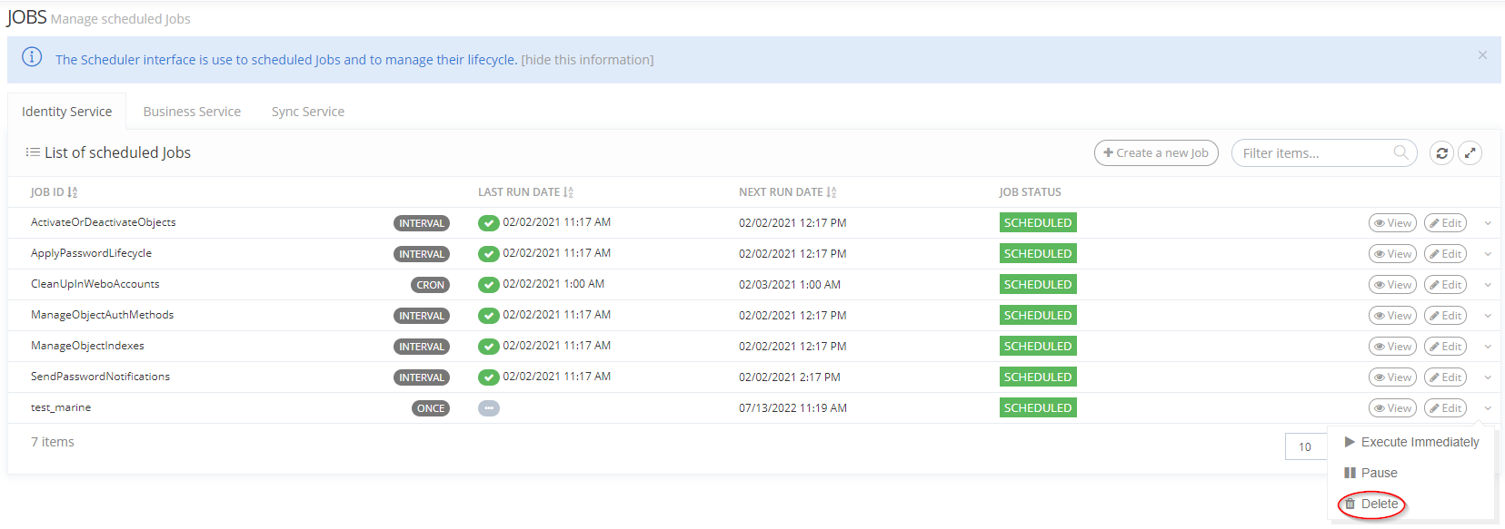Switch to the Business Service tab

point(192,112)
